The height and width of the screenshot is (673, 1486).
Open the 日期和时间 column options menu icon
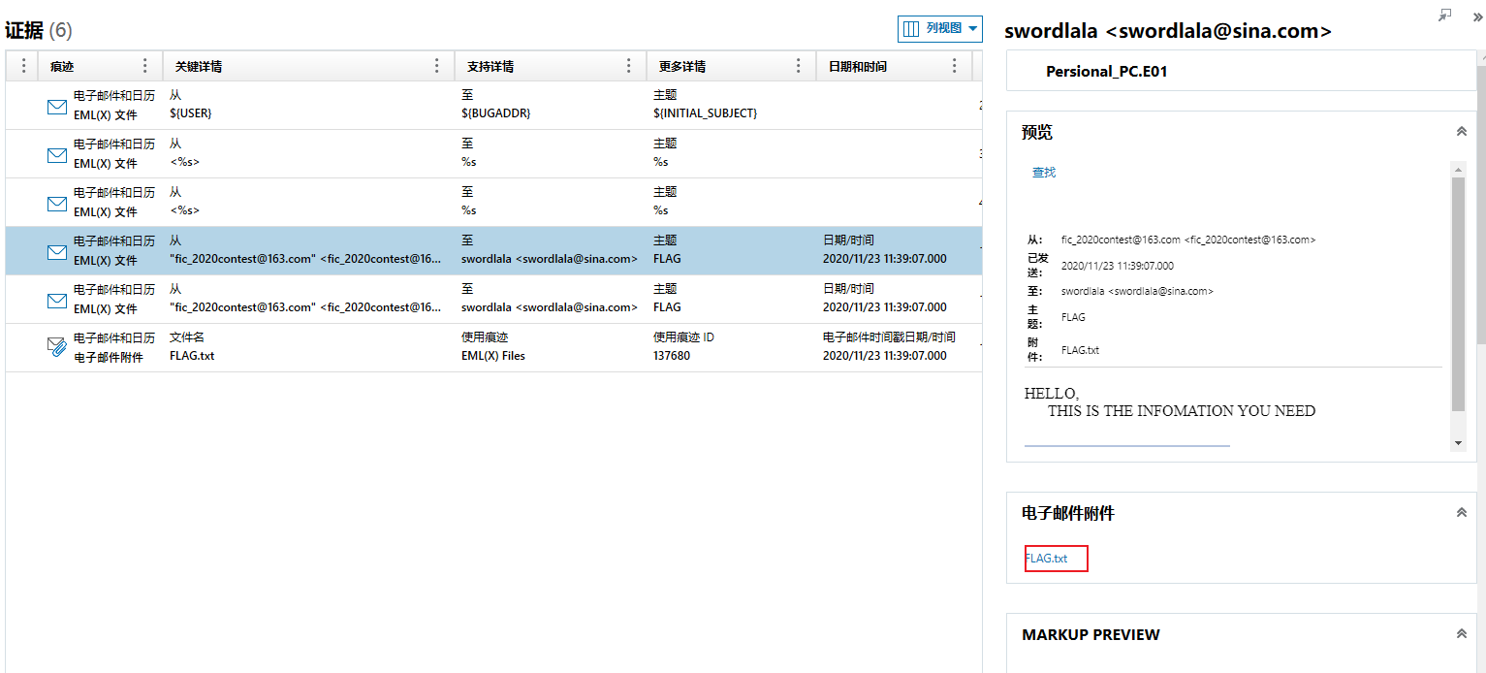point(955,66)
